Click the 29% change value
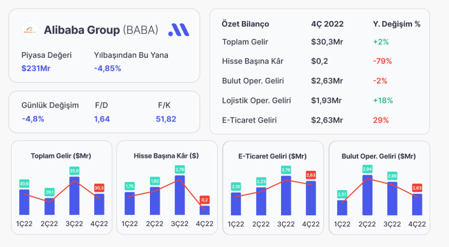449x247 pixels. (x=381, y=120)
